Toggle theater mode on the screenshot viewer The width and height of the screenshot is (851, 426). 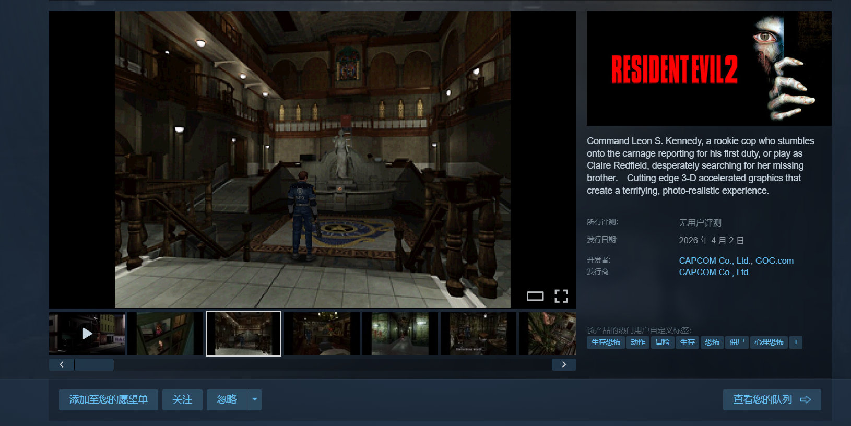point(535,296)
